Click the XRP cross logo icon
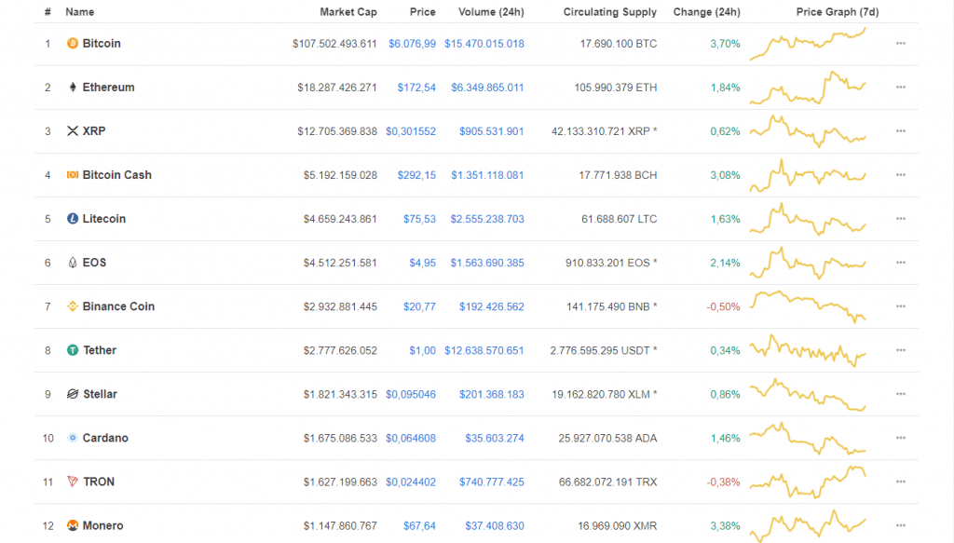Viewport: 954px width, 543px height. [x=73, y=130]
